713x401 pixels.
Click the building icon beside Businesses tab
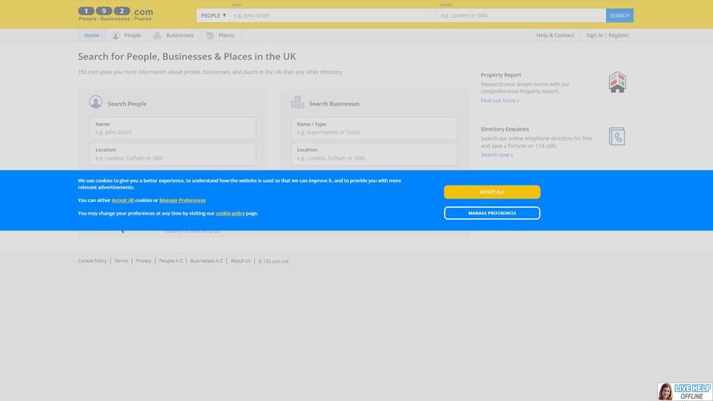pos(157,35)
